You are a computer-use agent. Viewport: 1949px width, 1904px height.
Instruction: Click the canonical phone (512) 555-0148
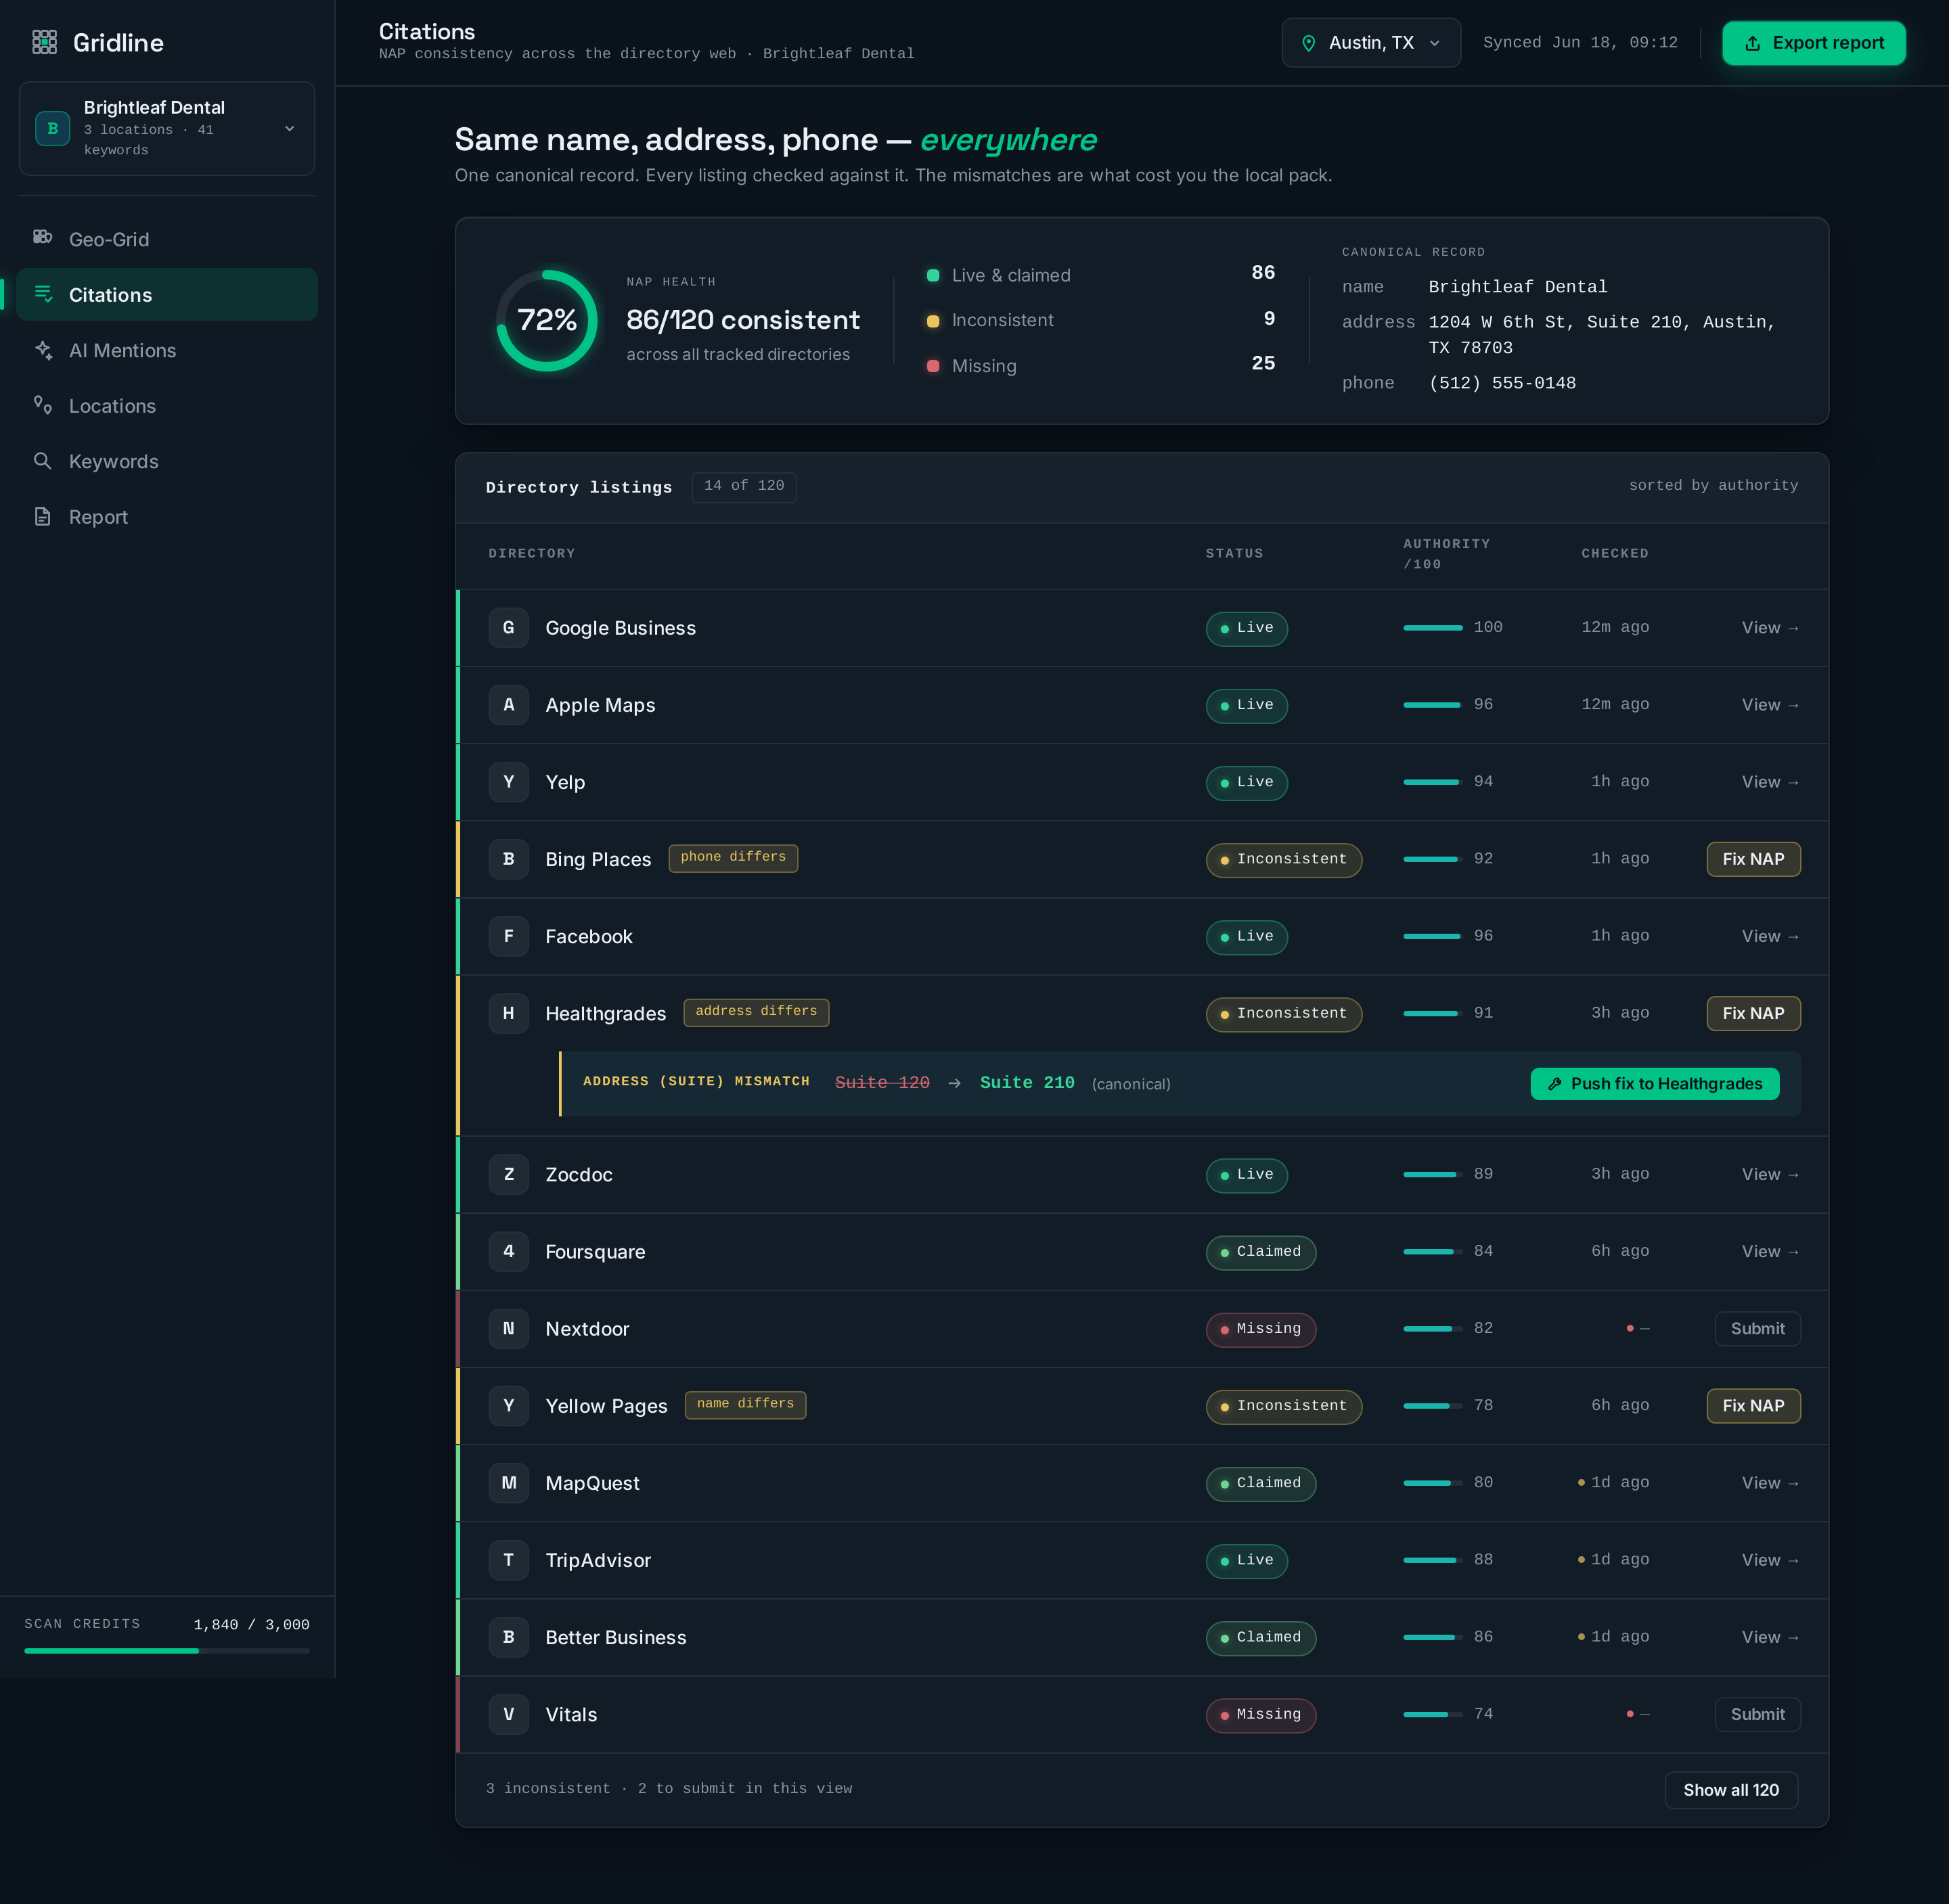pos(1502,383)
